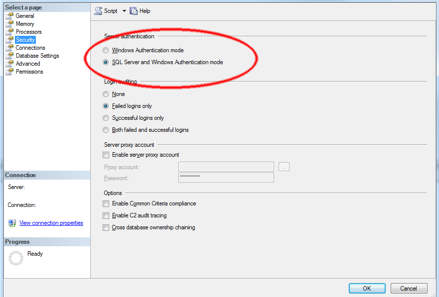
Task: Click the Connections page icon
Action: 8,47
